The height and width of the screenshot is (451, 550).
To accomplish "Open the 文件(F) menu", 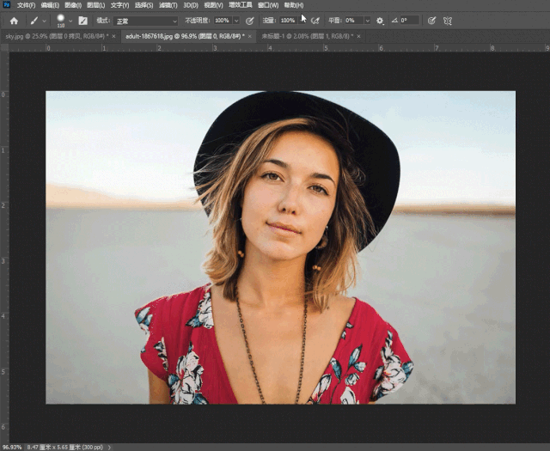I will 26,5.
